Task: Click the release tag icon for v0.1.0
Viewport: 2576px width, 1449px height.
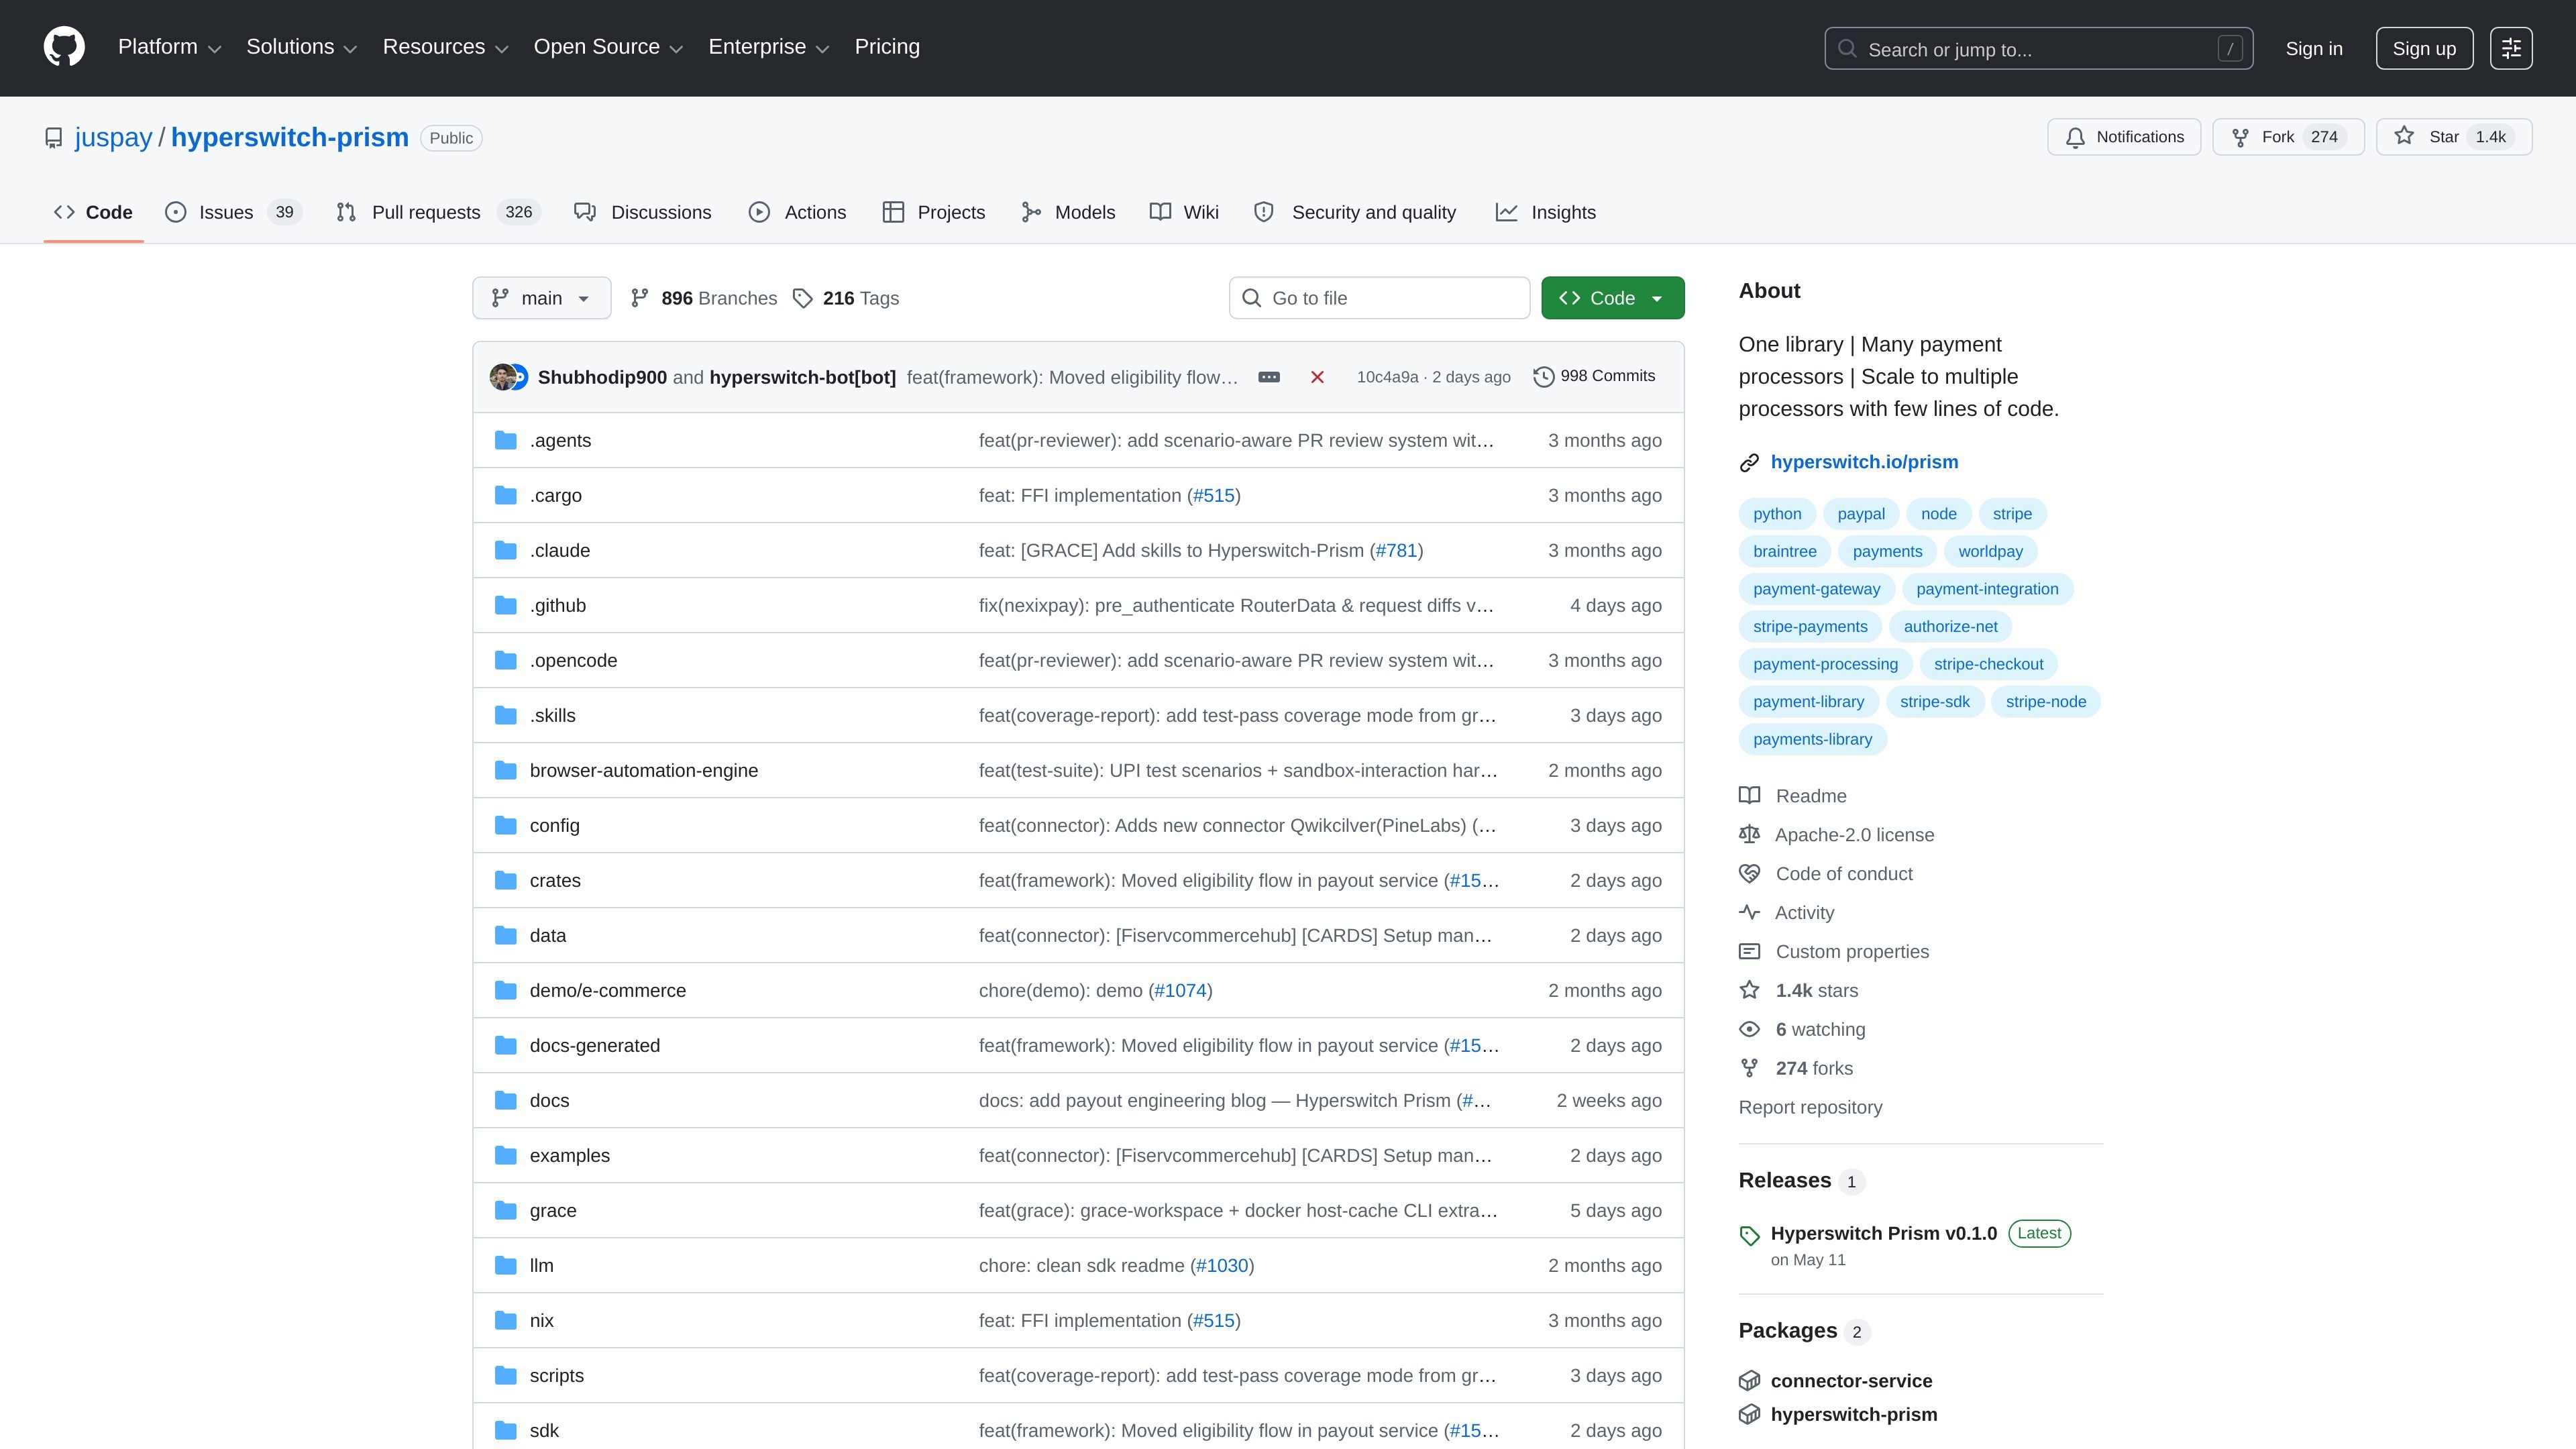Action: point(1749,1236)
